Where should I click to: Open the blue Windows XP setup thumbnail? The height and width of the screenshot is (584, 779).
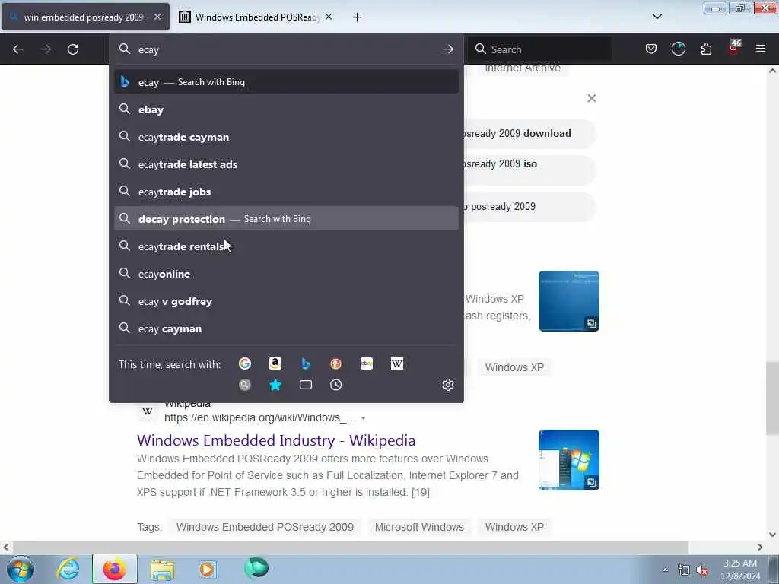coord(569,301)
